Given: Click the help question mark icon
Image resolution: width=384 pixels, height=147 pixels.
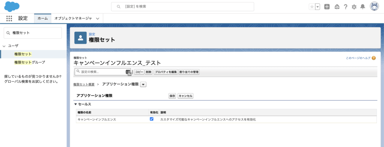Looking at the screenshot, I should click(345, 7).
